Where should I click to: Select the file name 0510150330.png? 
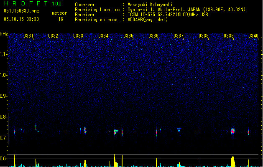(x=21, y=11)
